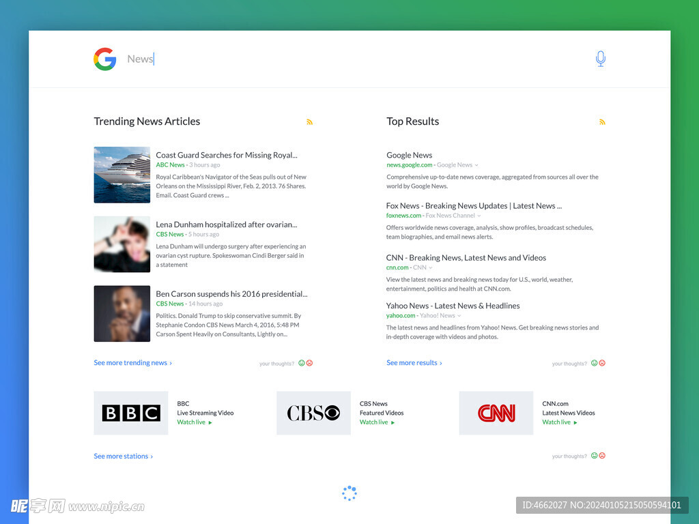This screenshot has height=524, width=699.
Task: Click the '14 hours ago' timestamp
Action: pos(205,304)
